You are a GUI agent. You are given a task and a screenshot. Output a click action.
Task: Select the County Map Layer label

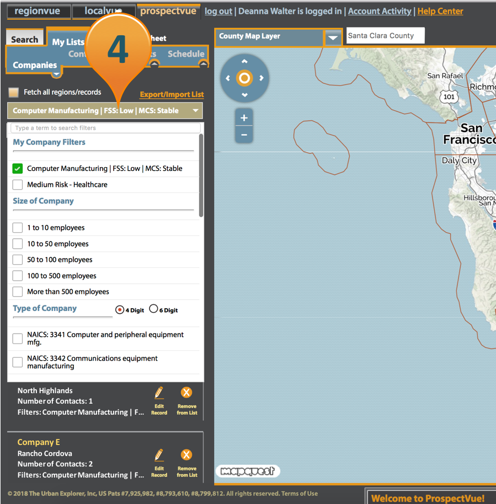(x=249, y=36)
